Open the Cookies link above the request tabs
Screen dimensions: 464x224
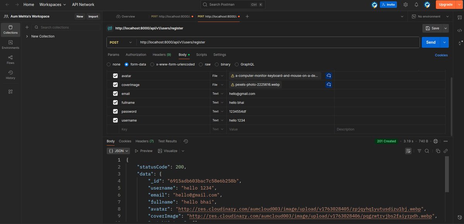[x=441, y=55]
